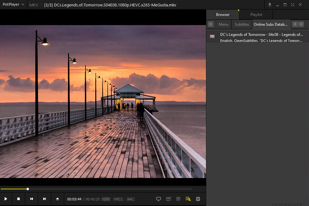The width and height of the screenshot is (309, 206).
Task: Stop video playback
Action: 18,199
